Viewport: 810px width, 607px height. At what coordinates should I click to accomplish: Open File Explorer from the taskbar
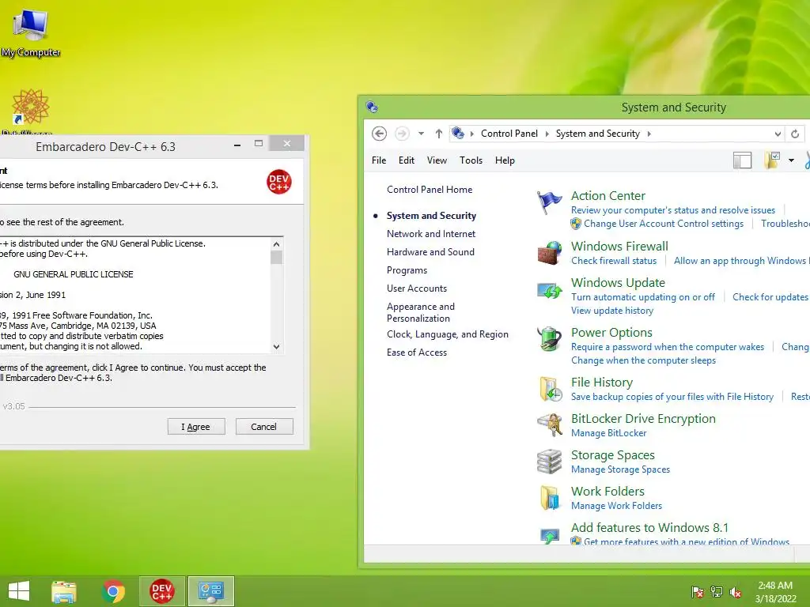pyautogui.click(x=64, y=591)
